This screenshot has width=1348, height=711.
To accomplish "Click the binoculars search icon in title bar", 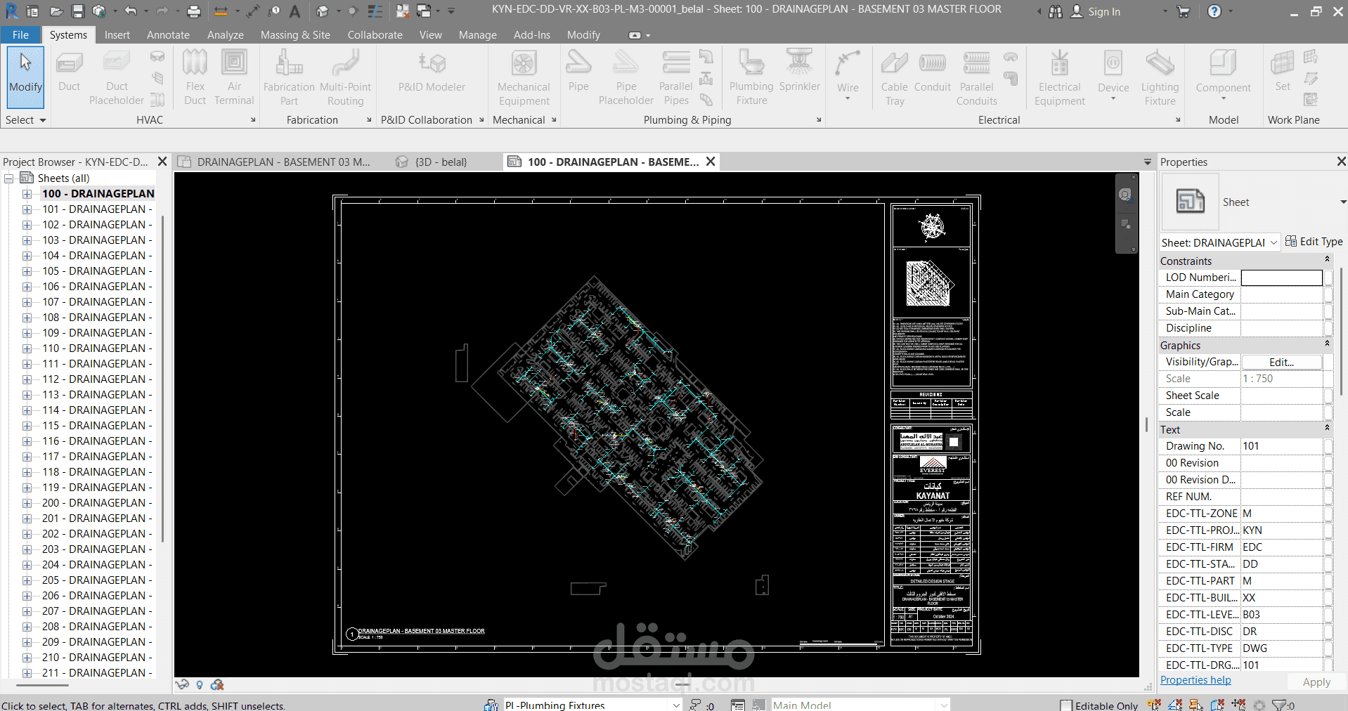I will 1056,11.
